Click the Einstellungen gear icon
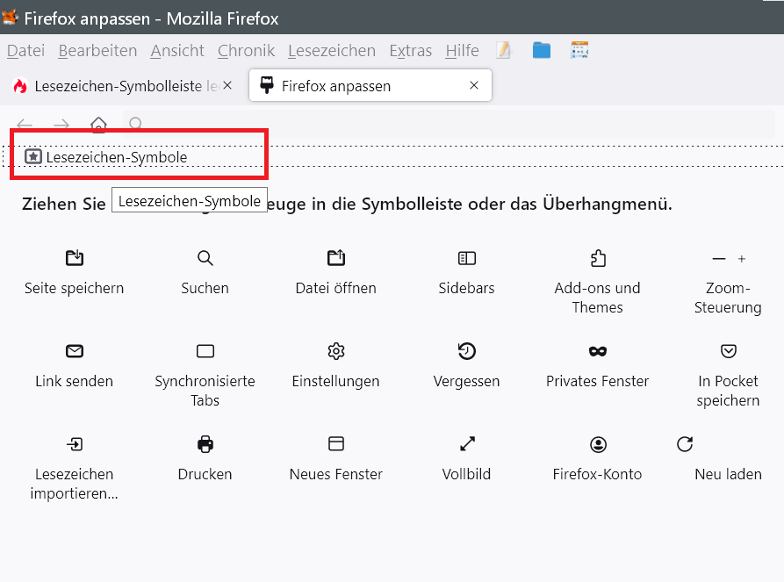Image resolution: width=784 pixels, height=582 pixels. (x=335, y=351)
